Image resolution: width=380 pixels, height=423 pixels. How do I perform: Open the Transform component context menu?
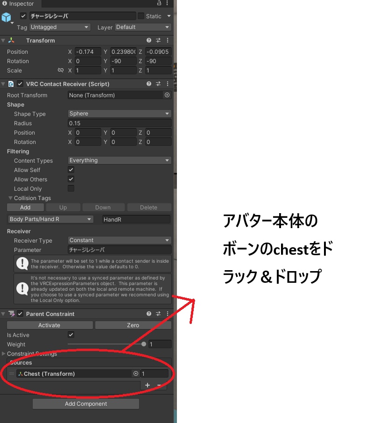167,40
